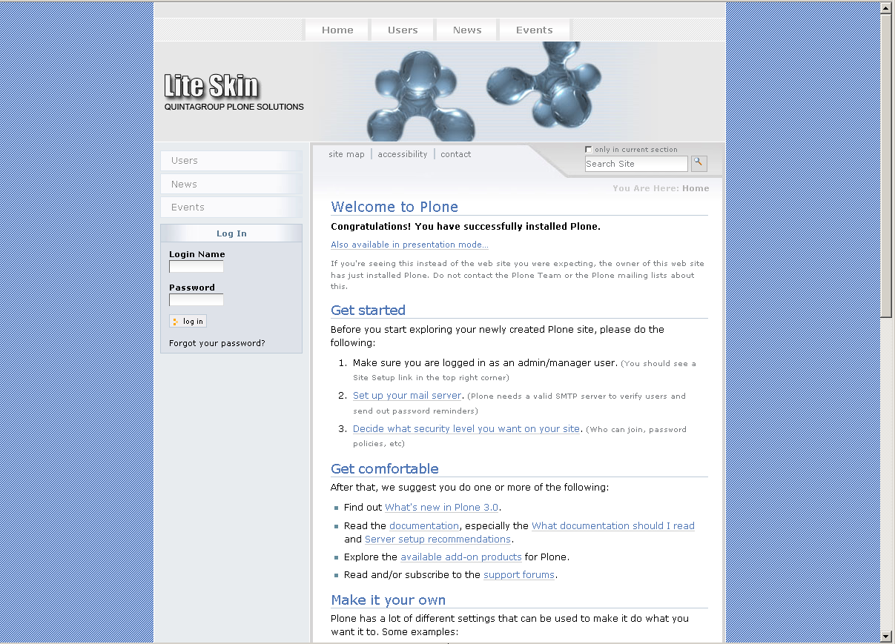Open the site map link
895x644 pixels.
tap(347, 154)
